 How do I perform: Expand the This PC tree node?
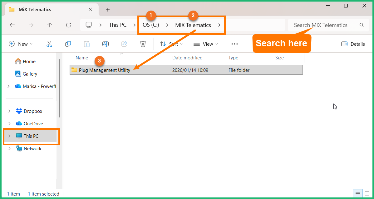point(10,136)
